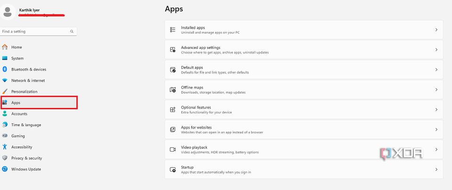Screen dimensions: 452x190
Task: Open Default apps title text
Action: click(192, 68)
